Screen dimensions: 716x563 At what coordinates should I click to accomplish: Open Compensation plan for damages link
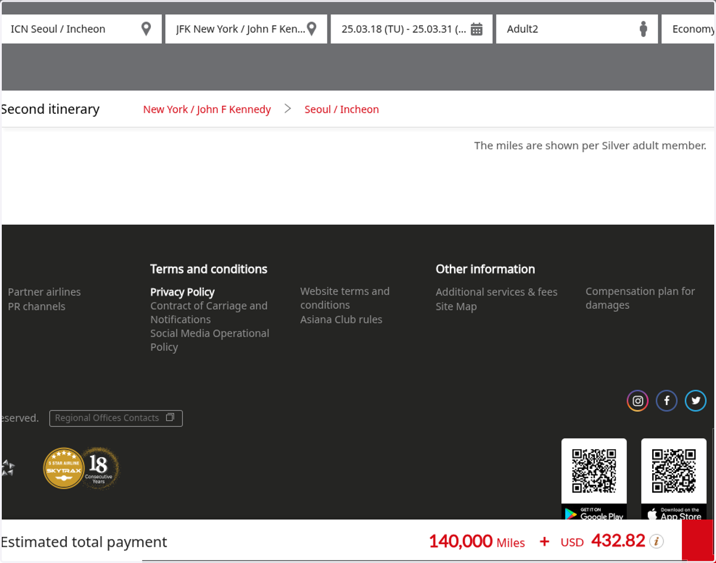click(x=640, y=298)
